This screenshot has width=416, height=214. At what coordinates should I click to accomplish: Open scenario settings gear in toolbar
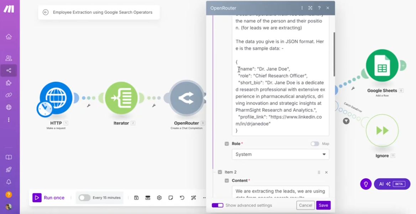[159, 198]
